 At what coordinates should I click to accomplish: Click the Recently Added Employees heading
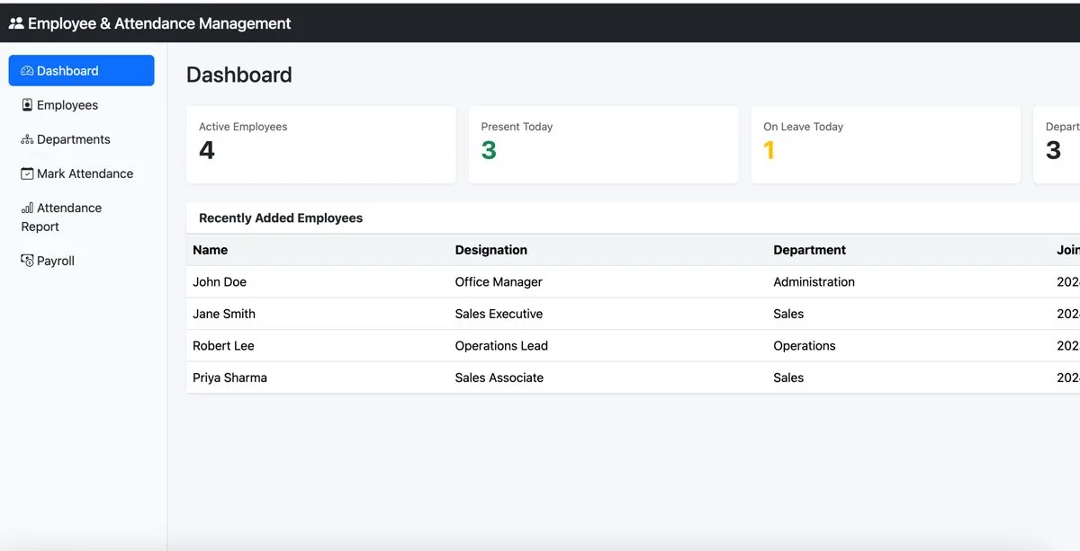(281, 218)
